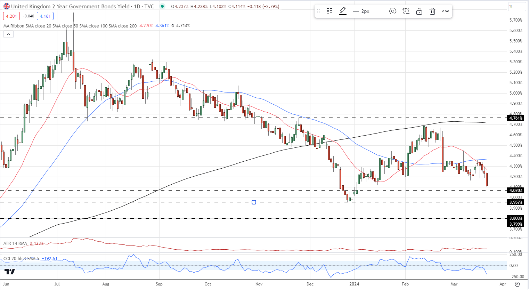
Task: Click the UK flag symbol icon
Action: pos(6,6)
